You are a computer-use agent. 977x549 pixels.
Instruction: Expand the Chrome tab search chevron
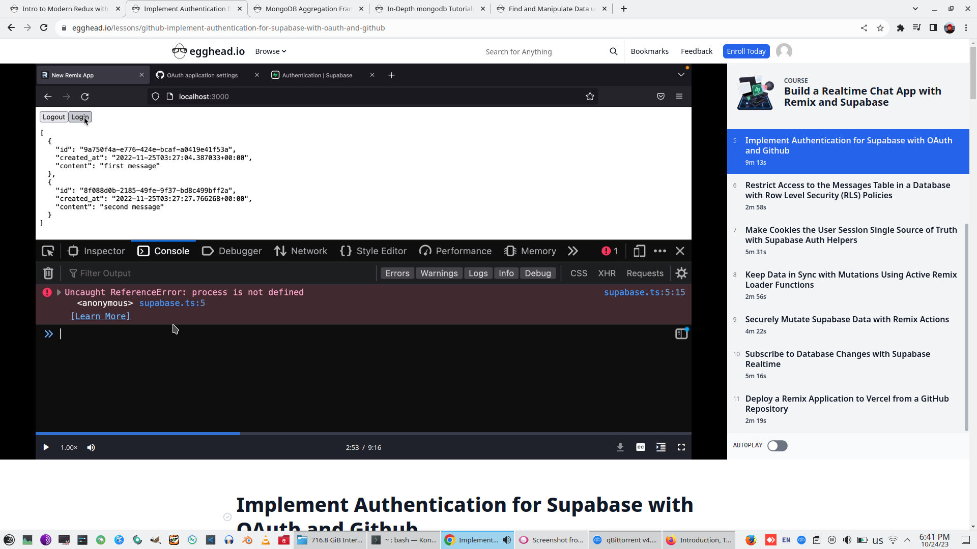point(915,9)
